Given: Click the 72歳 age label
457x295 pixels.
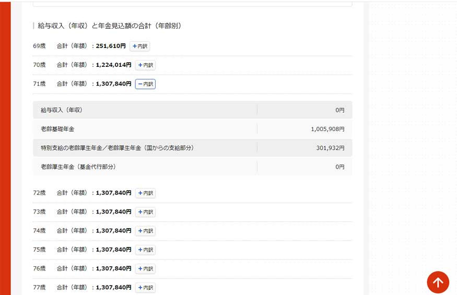Looking at the screenshot, I should (39, 193).
